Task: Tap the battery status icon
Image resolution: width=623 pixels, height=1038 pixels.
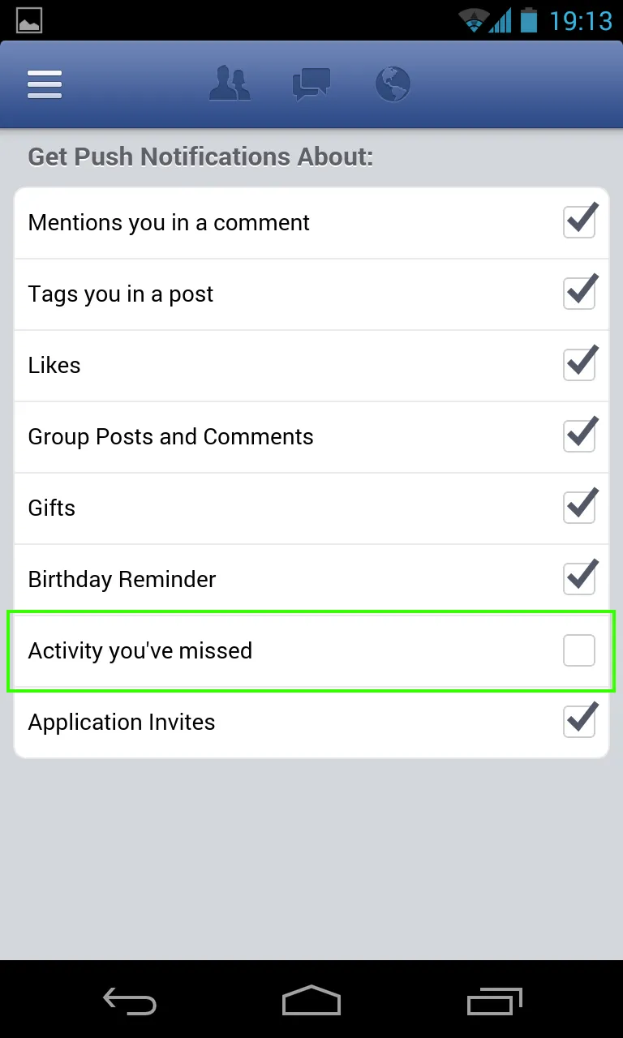Action: click(x=529, y=20)
